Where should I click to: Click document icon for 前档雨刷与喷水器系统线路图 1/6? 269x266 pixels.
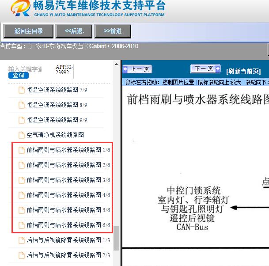(22, 150)
